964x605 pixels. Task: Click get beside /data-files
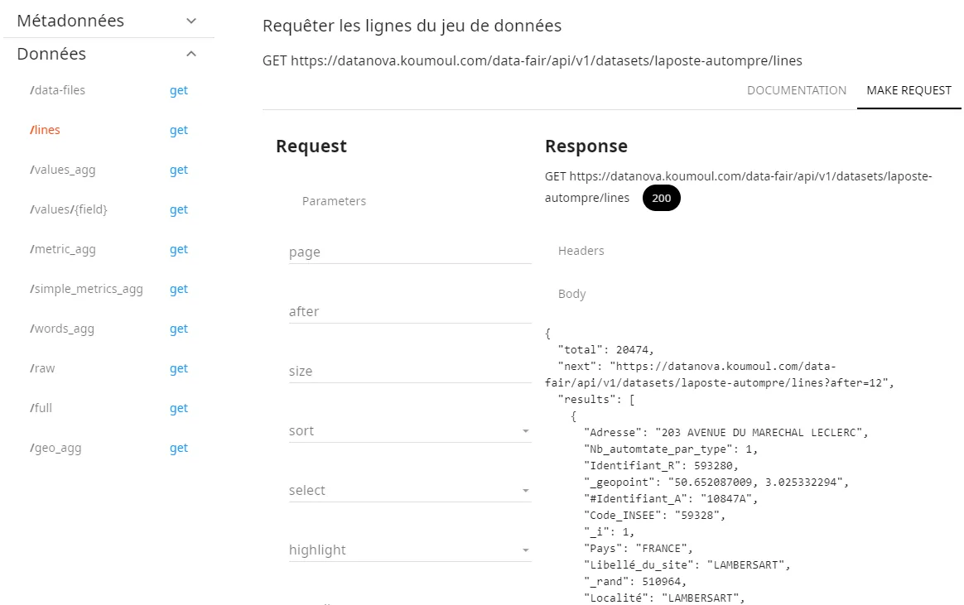click(179, 91)
